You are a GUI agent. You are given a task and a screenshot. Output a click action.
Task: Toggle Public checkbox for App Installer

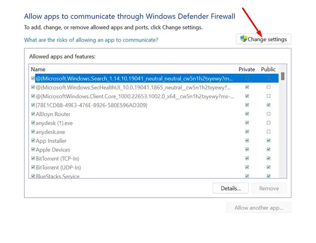269,141
